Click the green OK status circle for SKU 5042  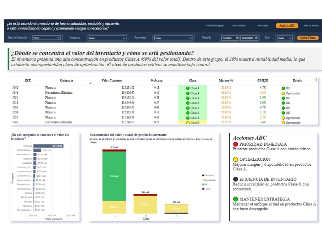click(x=283, y=88)
